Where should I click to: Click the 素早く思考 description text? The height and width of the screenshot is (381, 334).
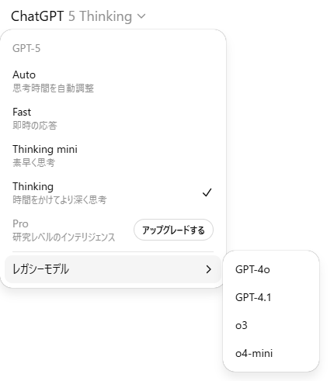click(x=33, y=163)
